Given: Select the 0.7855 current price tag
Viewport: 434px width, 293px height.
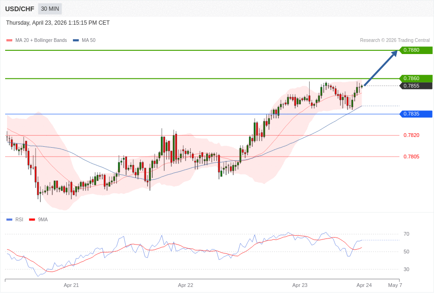Looking at the screenshot, I should tap(415, 86).
